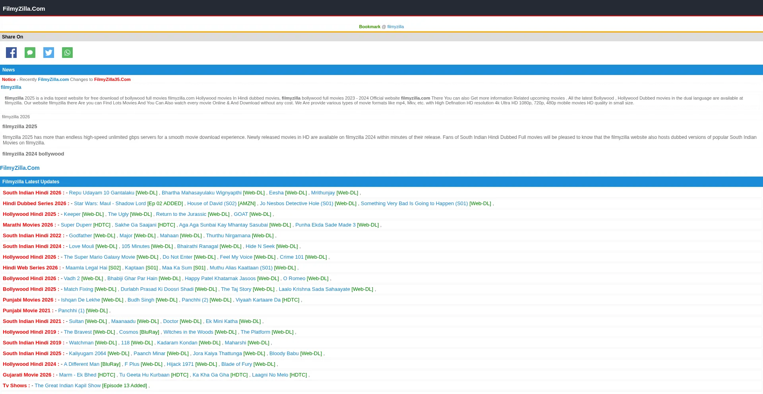
Task: Open The Taj Story movie link
Action: pos(236,289)
